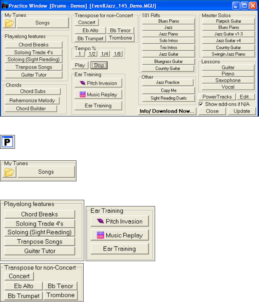The width and height of the screenshot is (259, 302).
Task: Transpose for Trombone in top window
Action: (x=120, y=38)
